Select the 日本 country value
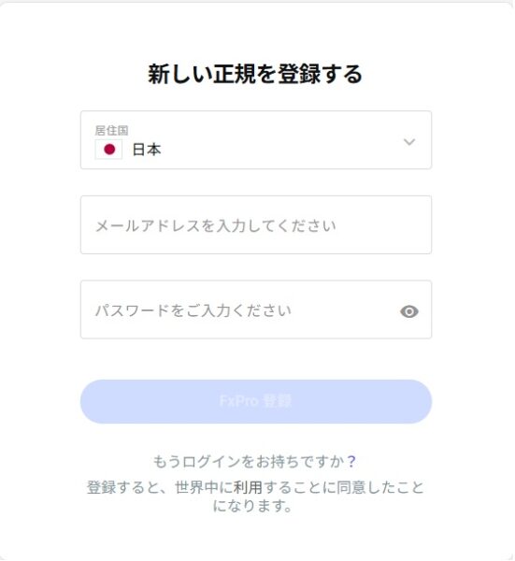The width and height of the screenshot is (515, 561). (x=147, y=150)
